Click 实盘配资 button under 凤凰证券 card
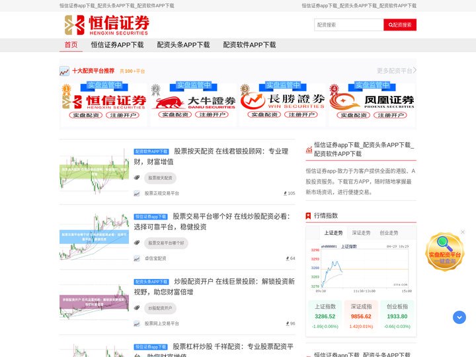The height and width of the screenshot is (357, 476). pyautogui.click(x=354, y=115)
